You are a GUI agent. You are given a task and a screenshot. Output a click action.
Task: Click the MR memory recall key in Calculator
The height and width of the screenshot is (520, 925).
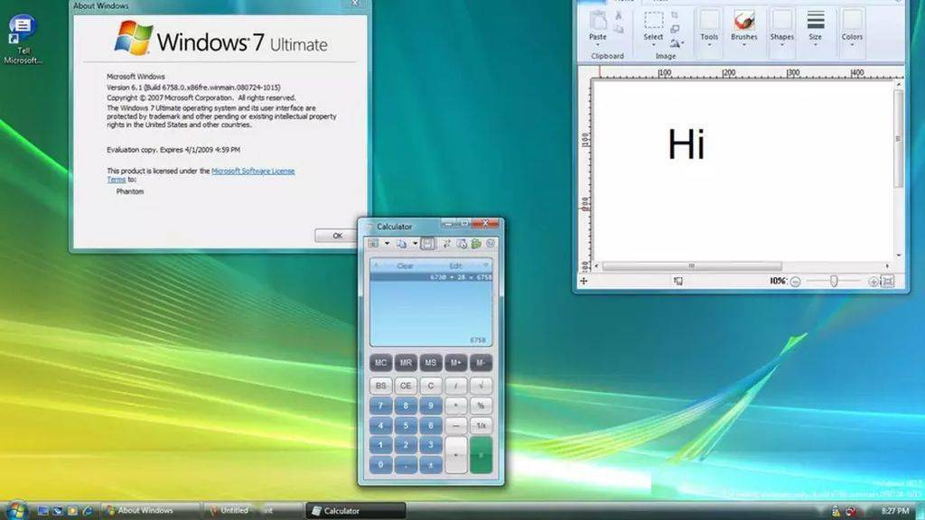(406, 363)
